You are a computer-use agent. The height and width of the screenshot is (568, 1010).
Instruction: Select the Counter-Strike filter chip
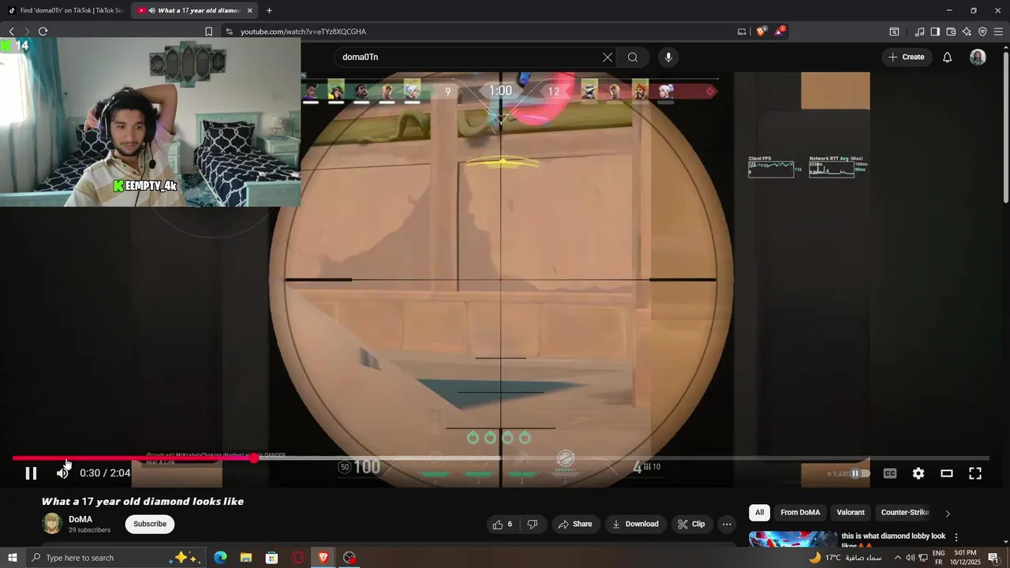point(904,513)
